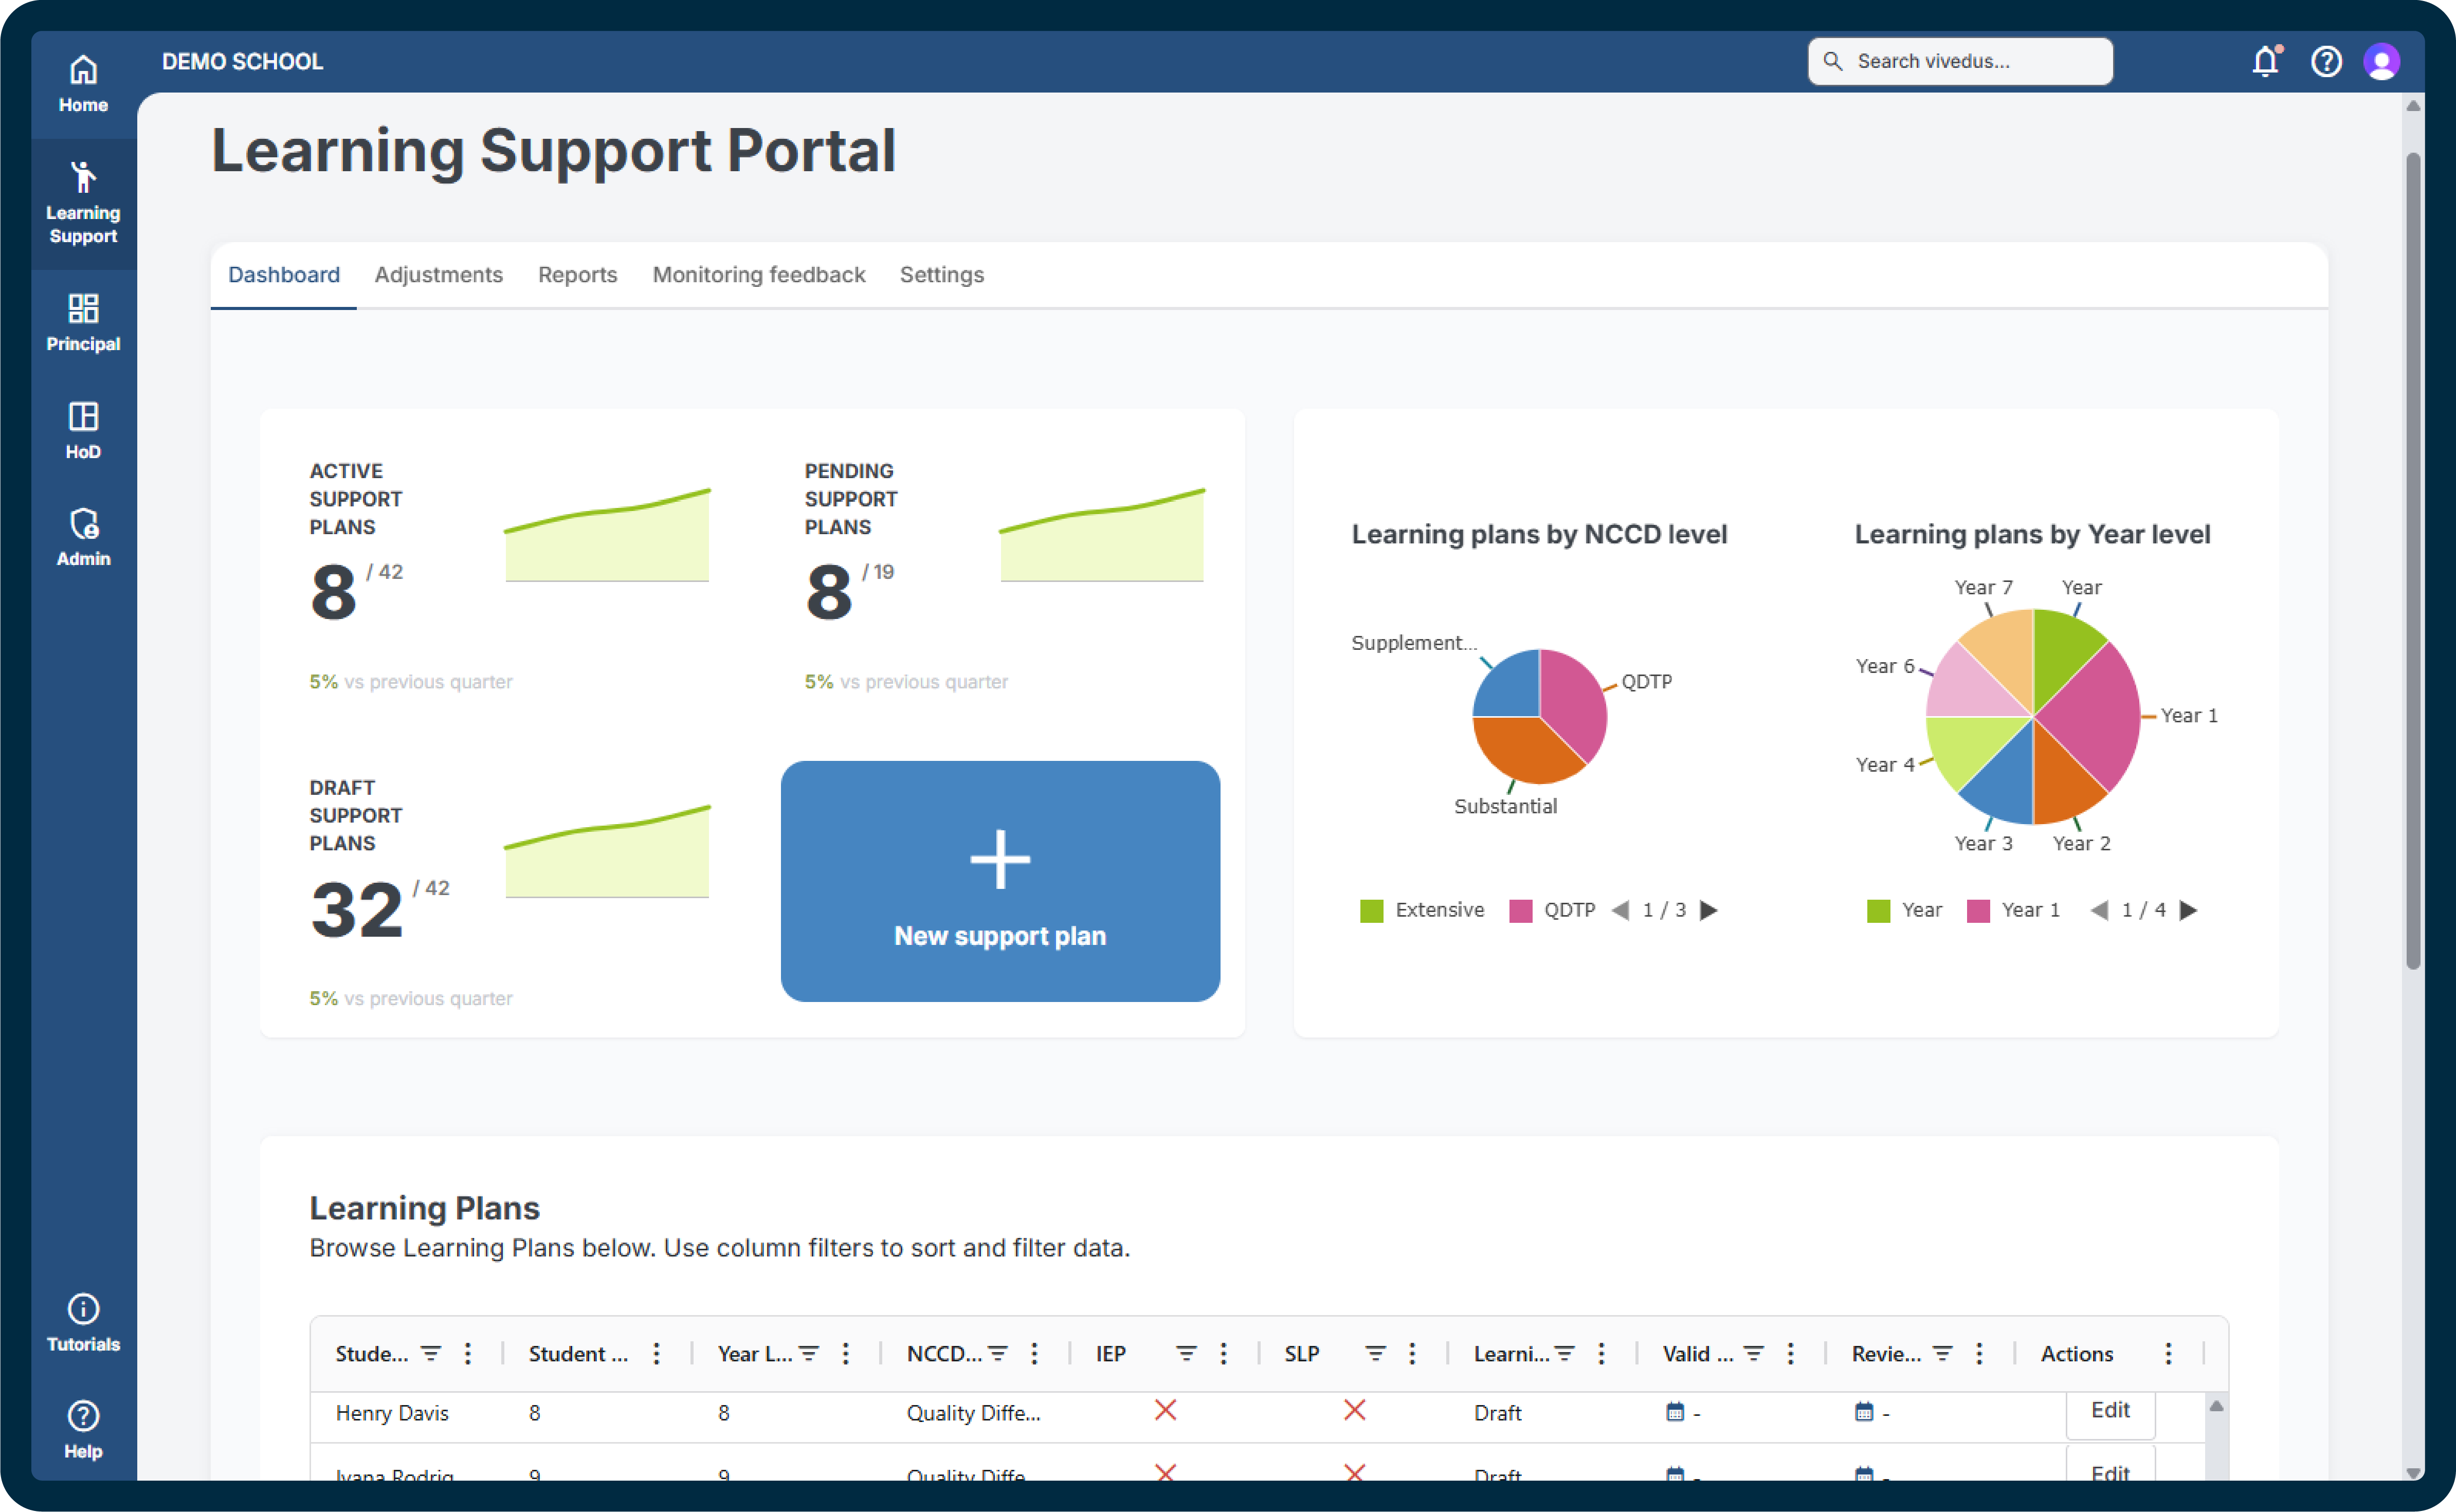This screenshot has width=2456, height=1512.
Task: Open Year Level column filter icon
Action: 809,1353
